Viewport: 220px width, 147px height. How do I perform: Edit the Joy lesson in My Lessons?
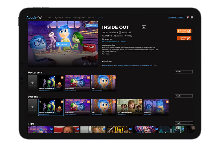pyautogui.click(x=115, y=77)
